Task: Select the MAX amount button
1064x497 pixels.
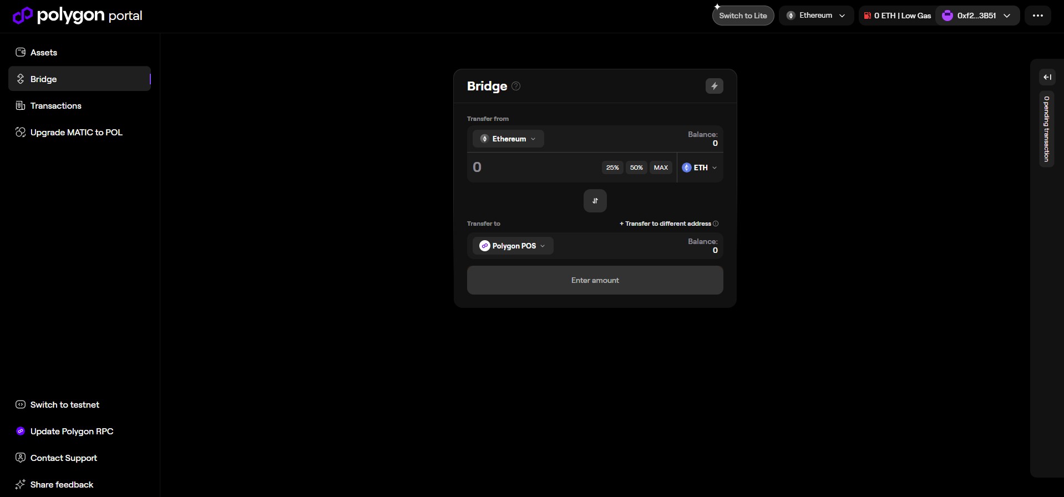Action: click(660, 168)
